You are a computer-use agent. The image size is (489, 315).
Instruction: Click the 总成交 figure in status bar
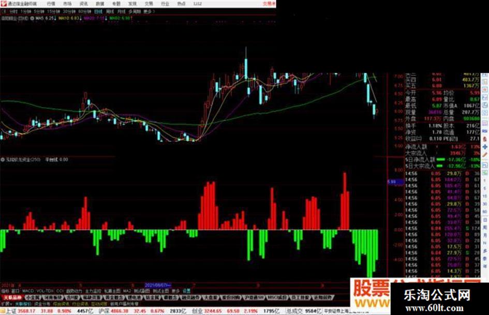click(313, 311)
